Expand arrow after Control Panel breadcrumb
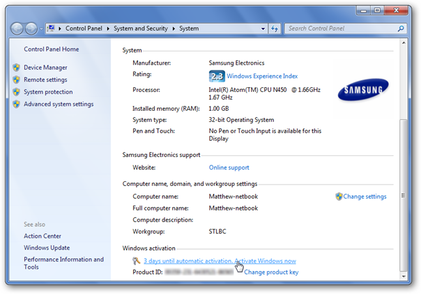Viewport: 421px width, 294px height. click(x=108, y=29)
